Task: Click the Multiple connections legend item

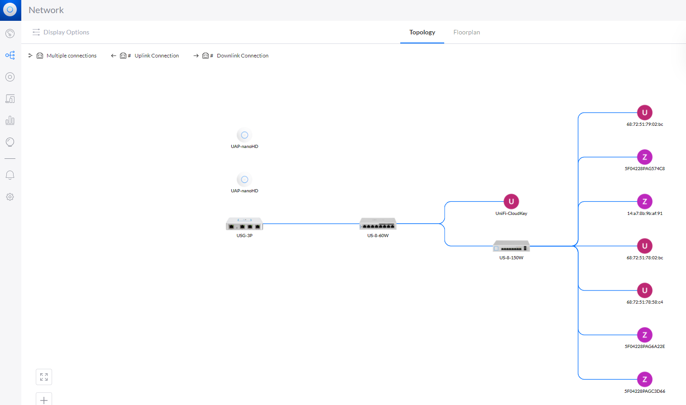Action: [62, 56]
